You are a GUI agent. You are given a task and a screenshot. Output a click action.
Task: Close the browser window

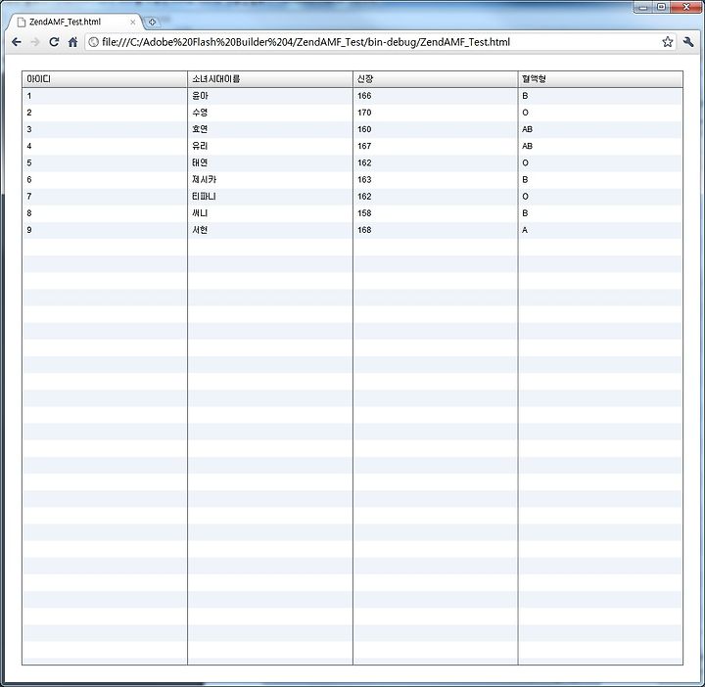pos(686,7)
